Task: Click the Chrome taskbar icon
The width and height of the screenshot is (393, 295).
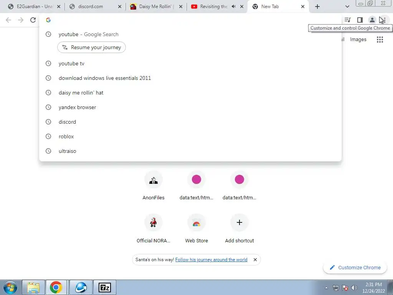Action: [56, 287]
